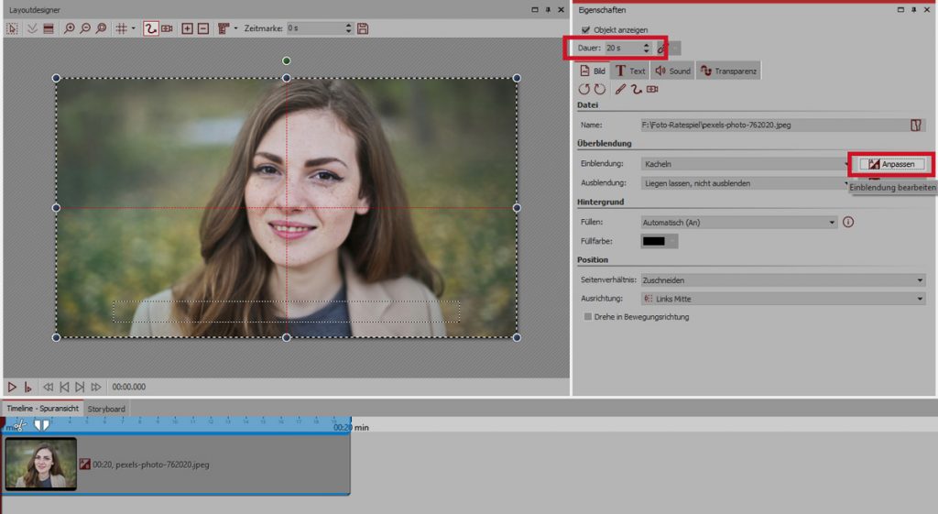Click the pencil edit icon in Eigenschaften

[x=620, y=89]
